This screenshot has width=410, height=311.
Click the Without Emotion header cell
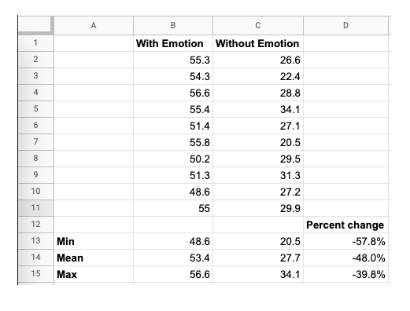pyautogui.click(x=258, y=43)
